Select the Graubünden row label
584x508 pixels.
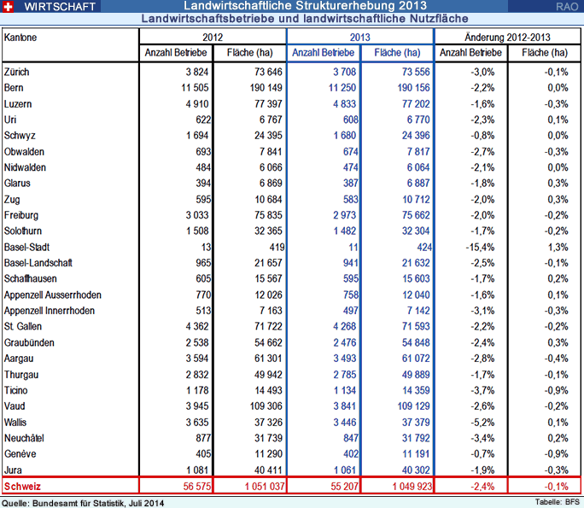coord(29,341)
